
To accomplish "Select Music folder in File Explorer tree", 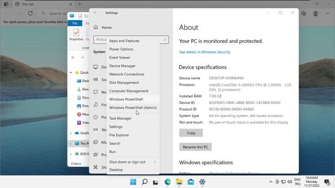I will (x=83, y=114).
